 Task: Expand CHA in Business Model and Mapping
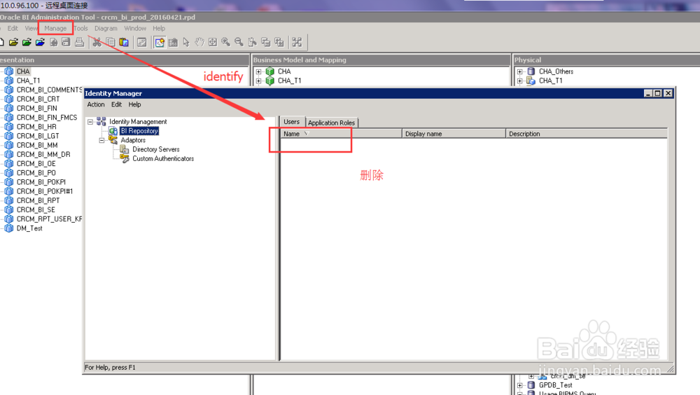coord(258,71)
